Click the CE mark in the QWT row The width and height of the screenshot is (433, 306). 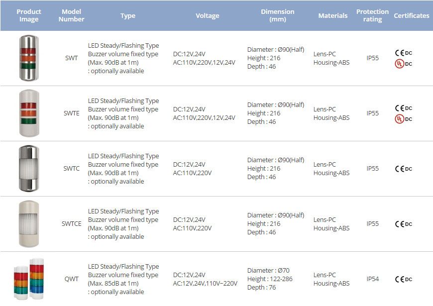click(x=400, y=279)
